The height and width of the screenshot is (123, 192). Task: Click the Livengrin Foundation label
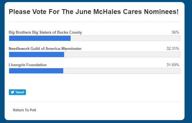28,65
